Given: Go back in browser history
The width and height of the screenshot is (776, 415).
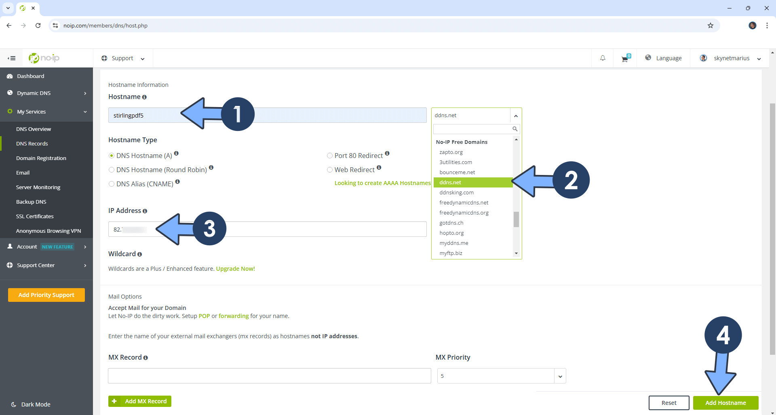Looking at the screenshot, I should [x=9, y=25].
